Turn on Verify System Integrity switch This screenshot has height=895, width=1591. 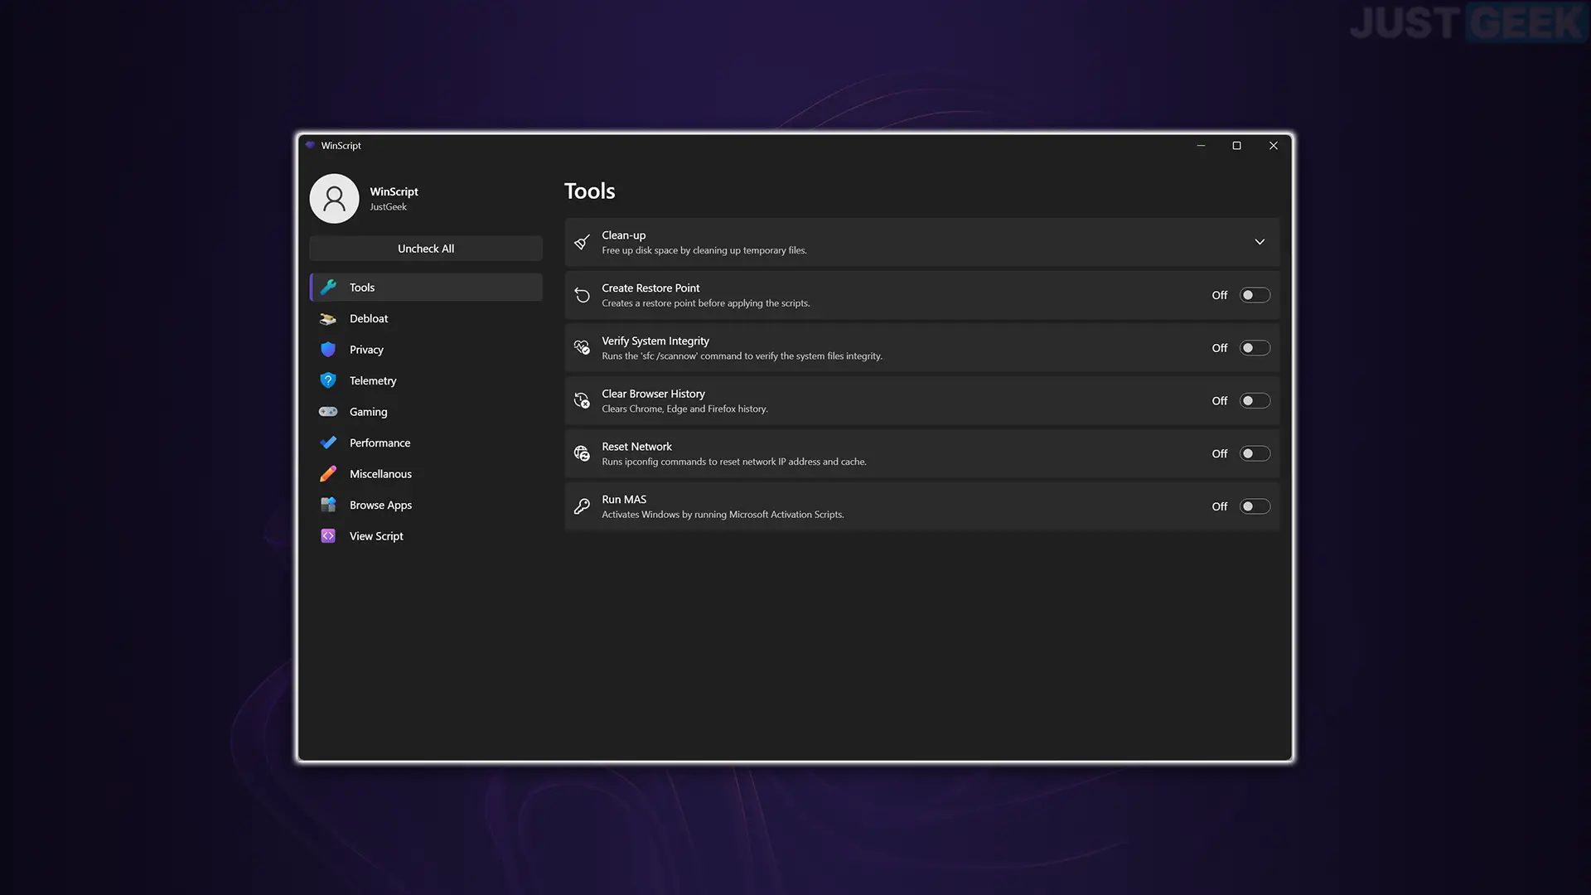pyautogui.click(x=1255, y=348)
